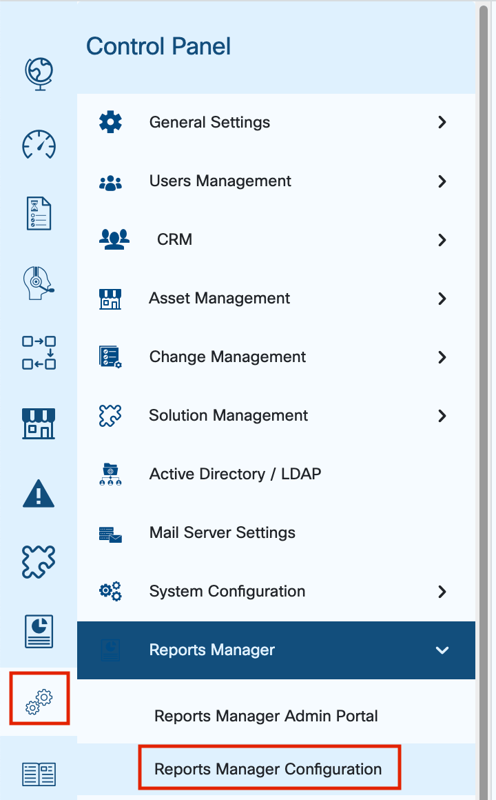The image size is (496, 800).
Task: Open the dashboard speedometer icon
Action: (39, 145)
